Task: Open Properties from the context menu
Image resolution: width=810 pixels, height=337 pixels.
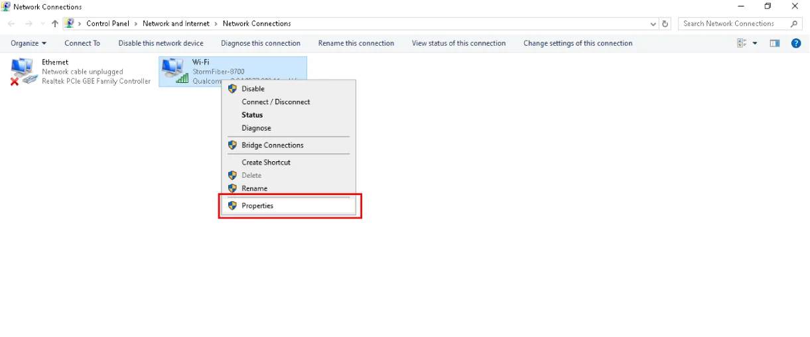Action: coord(289,206)
